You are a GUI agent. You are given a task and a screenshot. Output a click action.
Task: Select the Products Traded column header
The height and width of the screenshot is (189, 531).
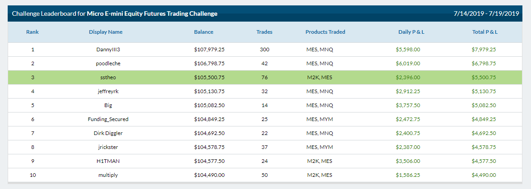point(326,32)
